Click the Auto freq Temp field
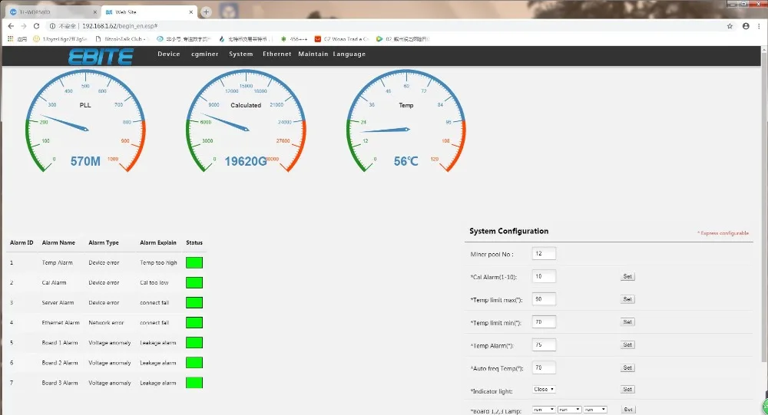The width and height of the screenshot is (768, 415). pyautogui.click(x=544, y=367)
